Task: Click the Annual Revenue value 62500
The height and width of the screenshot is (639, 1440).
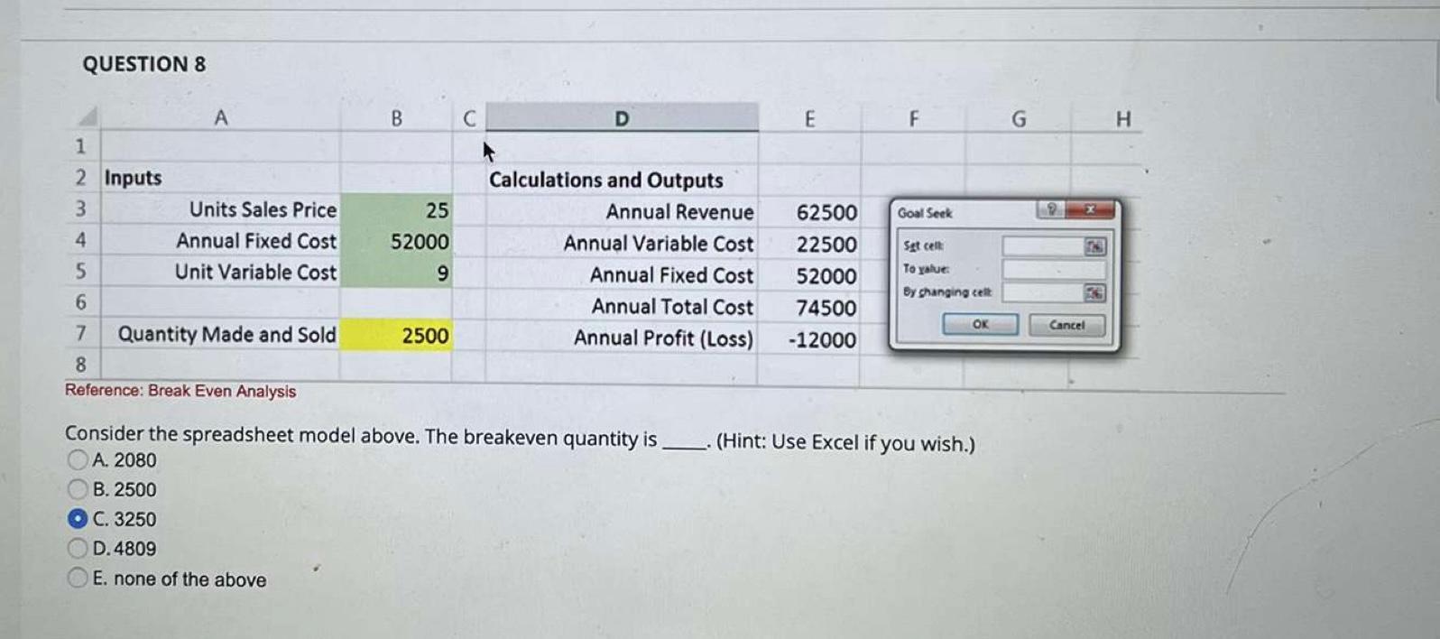Action: click(x=826, y=213)
